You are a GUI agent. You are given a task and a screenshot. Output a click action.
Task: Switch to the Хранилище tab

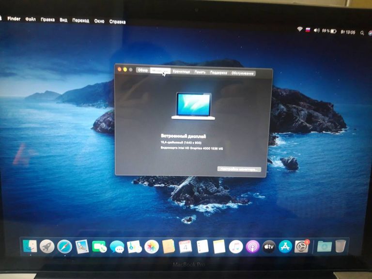point(181,72)
